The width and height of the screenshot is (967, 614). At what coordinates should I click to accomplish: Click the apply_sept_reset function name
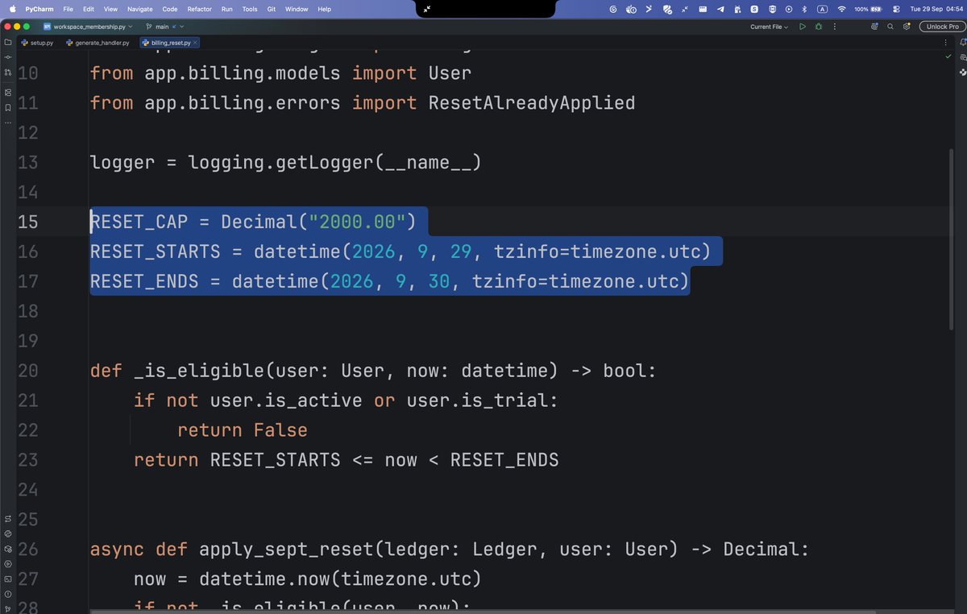click(x=286, y=550)
